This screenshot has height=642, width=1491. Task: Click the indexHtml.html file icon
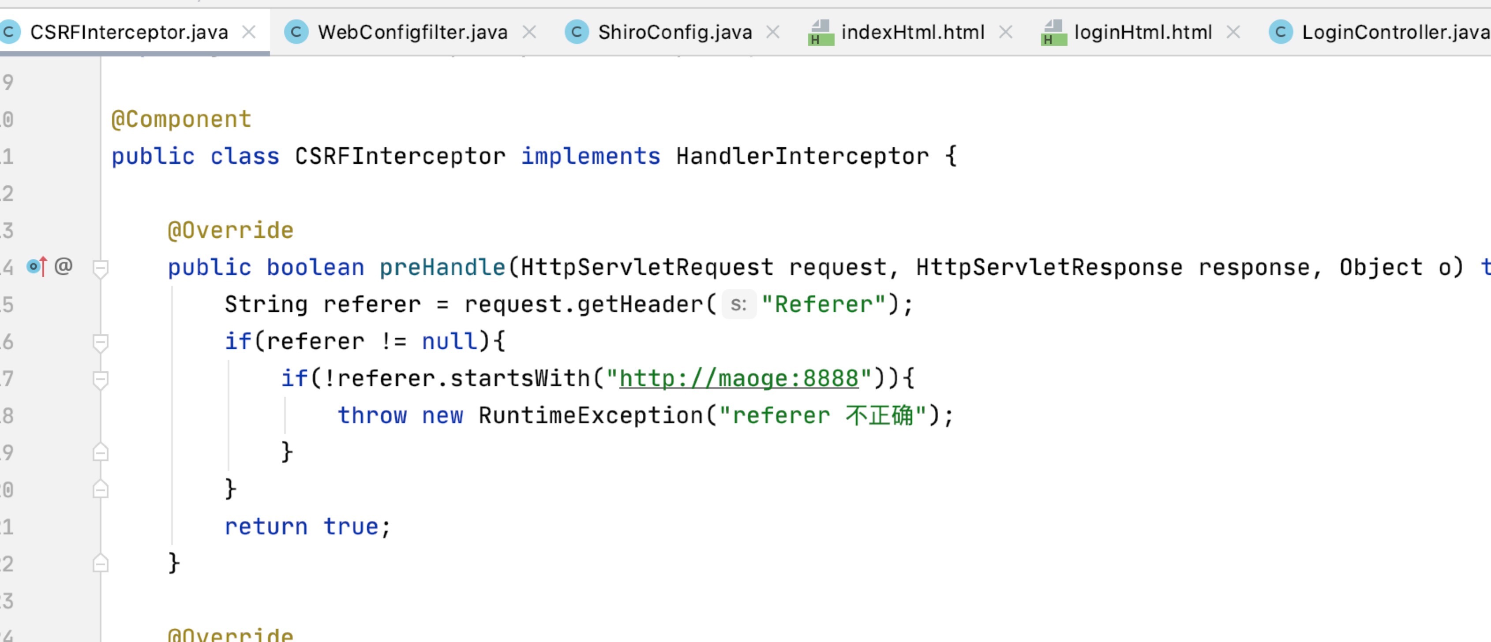click(x=821, y=32)
